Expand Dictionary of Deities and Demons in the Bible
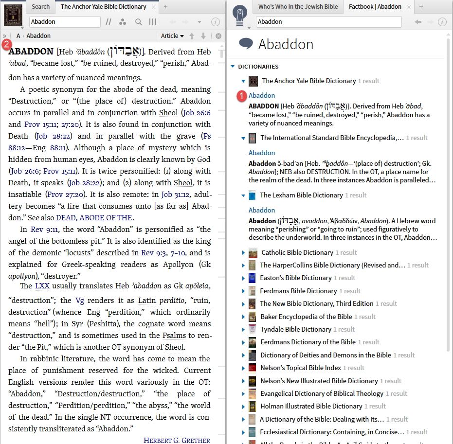453x444 pixels. 243,355
